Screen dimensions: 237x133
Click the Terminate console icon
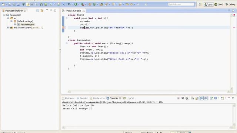pyautogui.click(x=178, y=98)
